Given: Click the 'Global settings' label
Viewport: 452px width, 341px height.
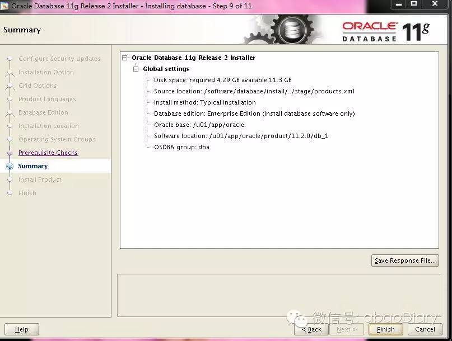Looking at the screenshot, I should tap(166, 69).
